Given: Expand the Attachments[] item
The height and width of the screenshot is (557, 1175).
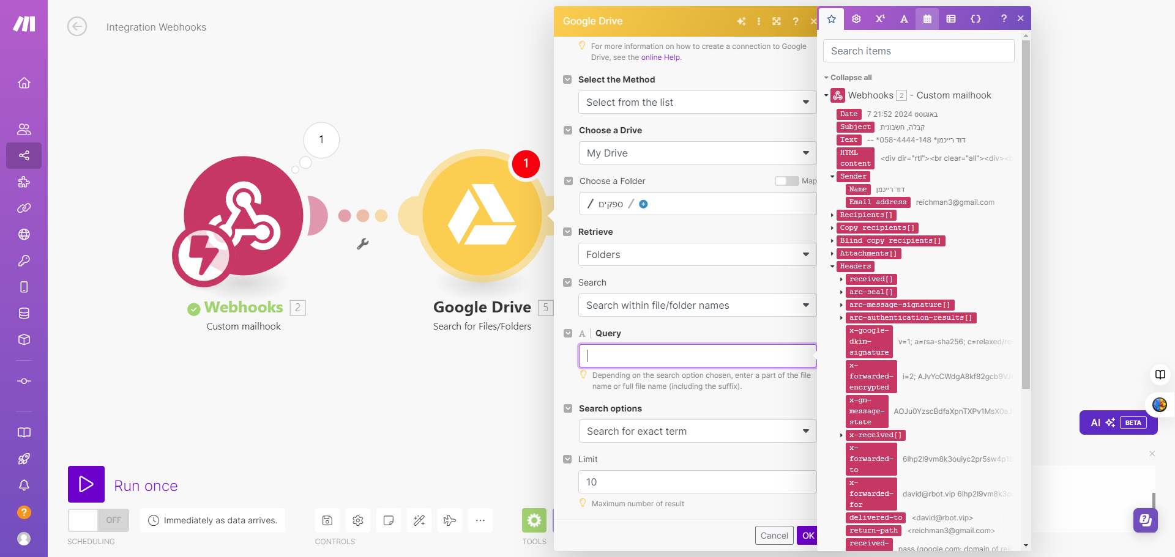Looking at the screenshot, I should coord(832,254).
